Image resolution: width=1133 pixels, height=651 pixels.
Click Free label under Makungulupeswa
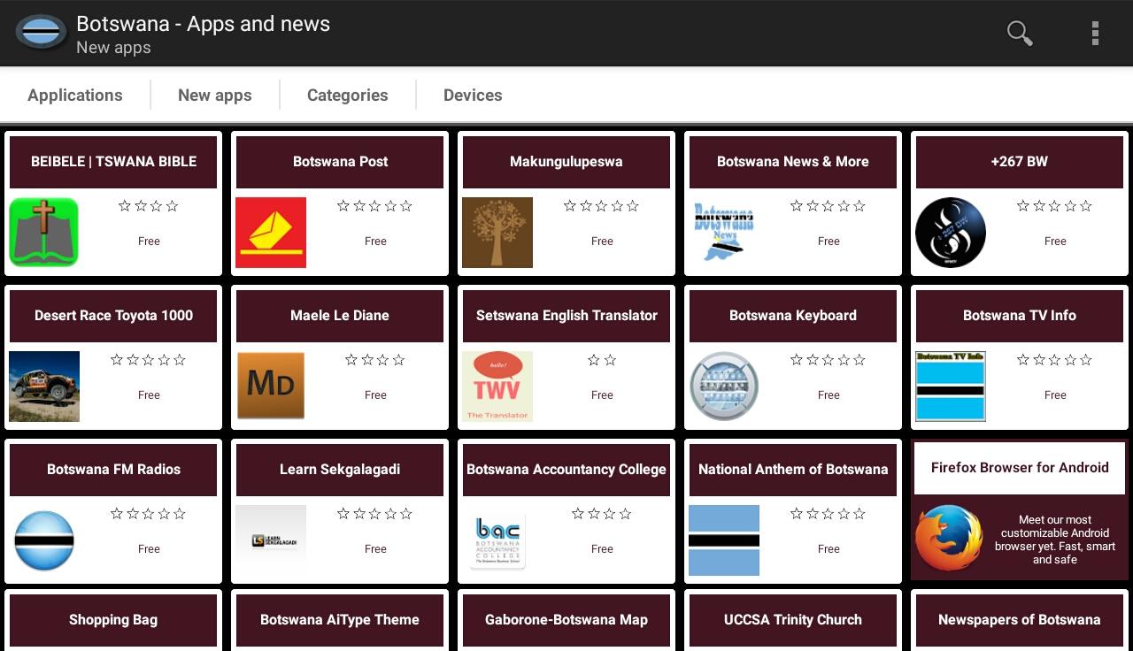(x=602, y=241)
